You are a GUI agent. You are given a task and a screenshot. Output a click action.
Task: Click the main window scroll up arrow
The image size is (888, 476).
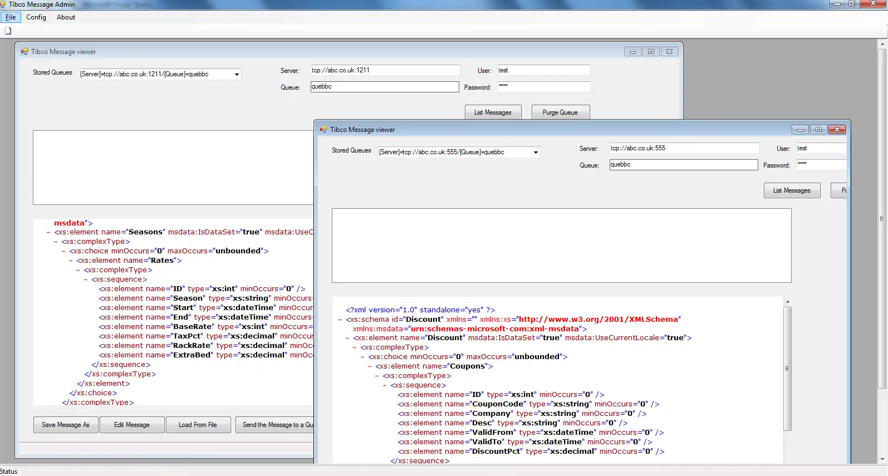(882, 43)
